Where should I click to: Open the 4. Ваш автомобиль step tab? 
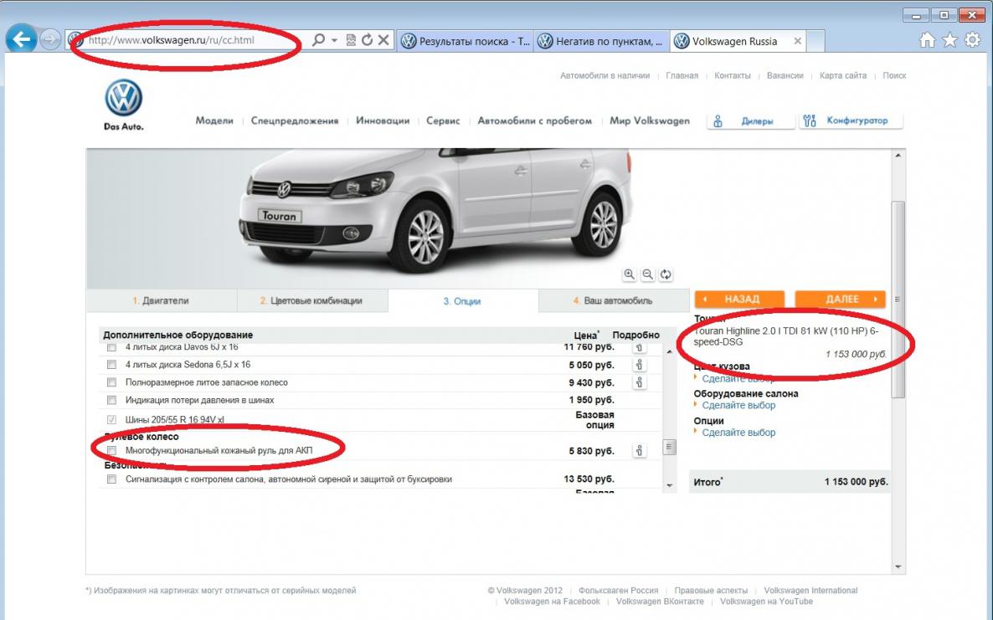614,300
